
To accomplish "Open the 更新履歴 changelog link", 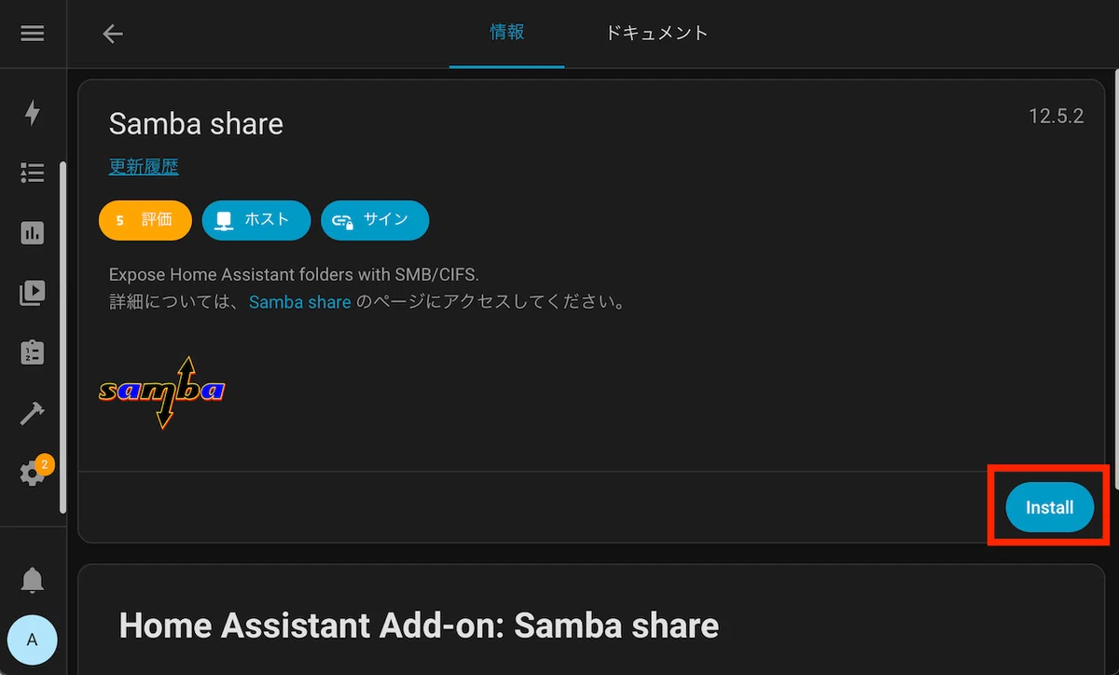I will click(144, 167).
